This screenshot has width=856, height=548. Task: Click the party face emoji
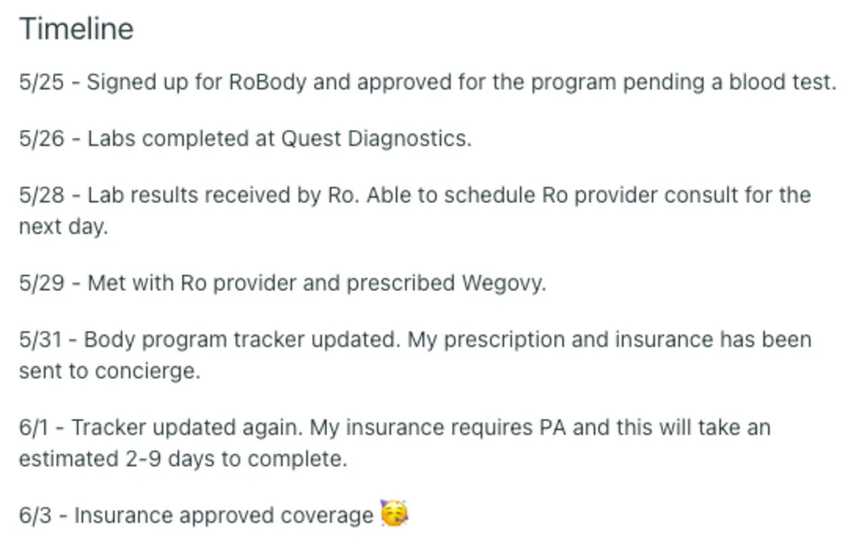[x=394, y=514]
